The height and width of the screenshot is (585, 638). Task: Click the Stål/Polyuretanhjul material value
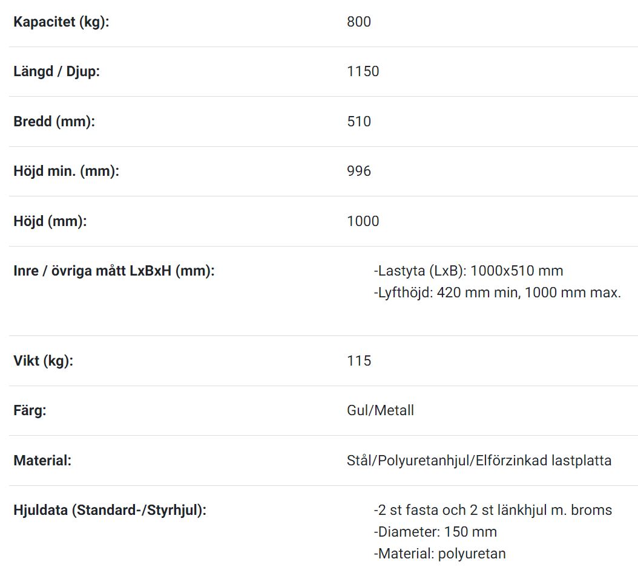coord(479,461)
